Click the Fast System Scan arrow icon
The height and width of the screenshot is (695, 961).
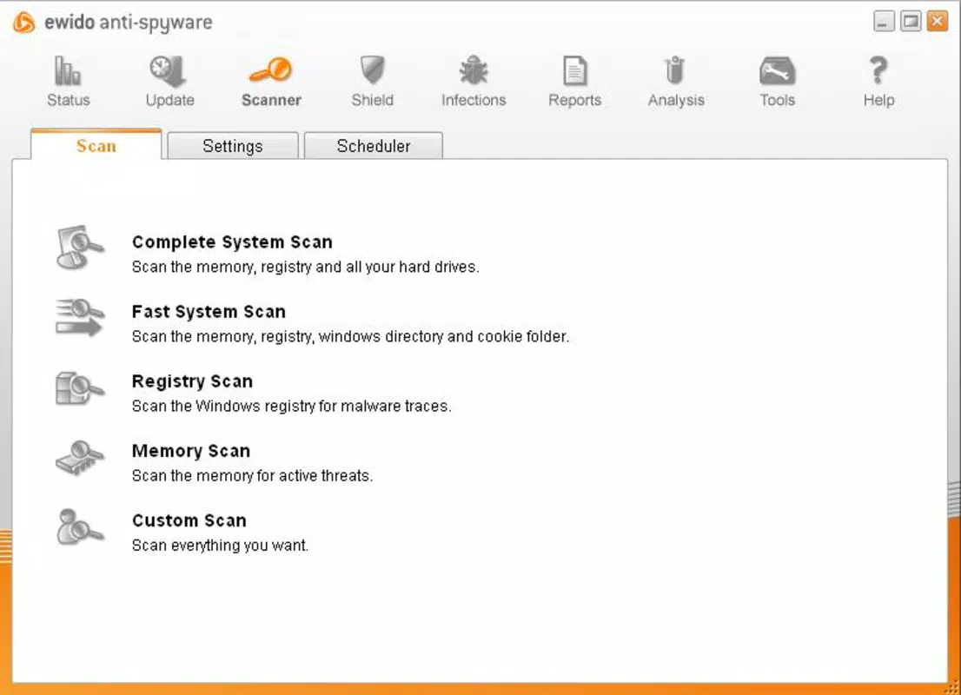coord(80,317)
